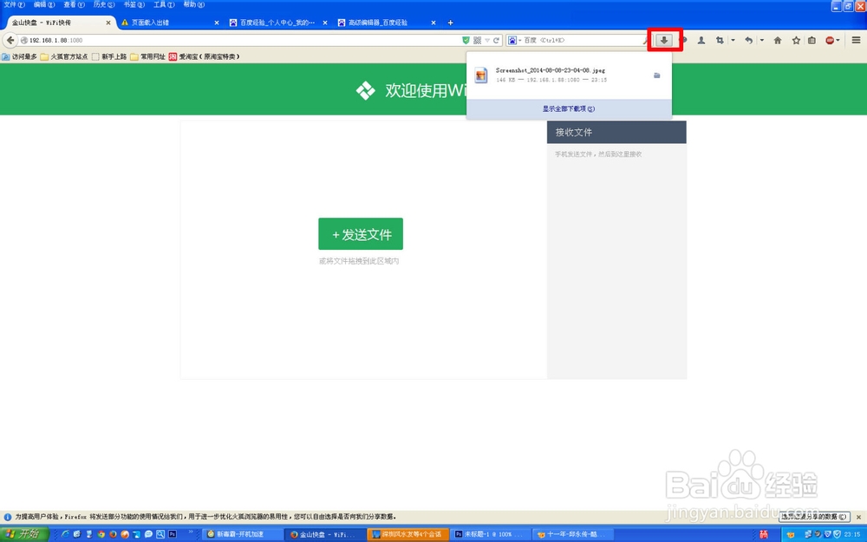
Task: Click the info icon in the notification bar
Action: 8,517
